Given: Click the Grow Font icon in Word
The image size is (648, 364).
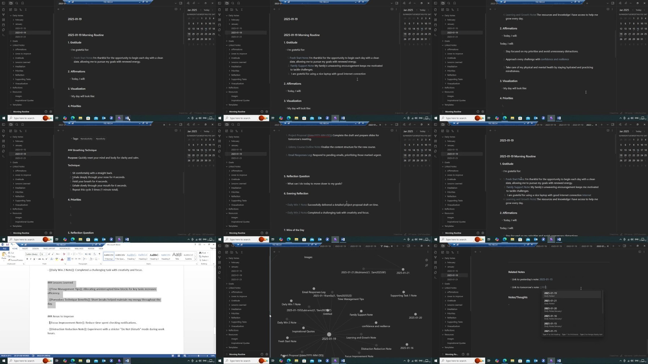Looking at the screenshot, I should point(49,254).
